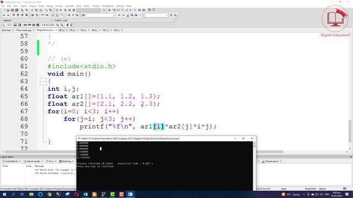Open File Explorer from the taskbar
Image resolution: width=353 pixels, height=198 pixels.
(31, 194)
